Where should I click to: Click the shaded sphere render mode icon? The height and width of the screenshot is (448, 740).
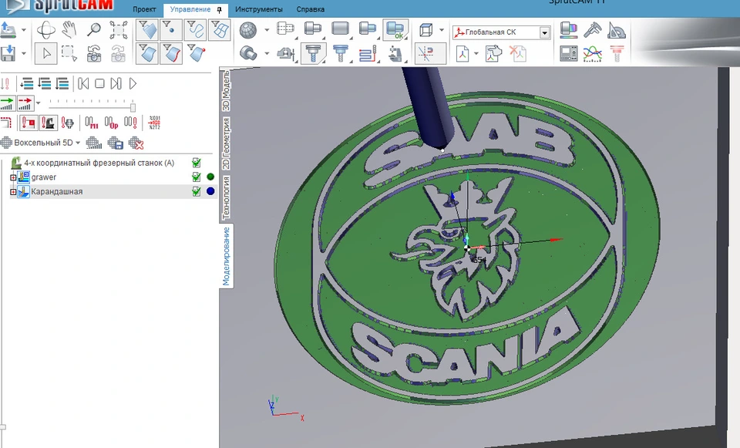(x=248, y=30)
